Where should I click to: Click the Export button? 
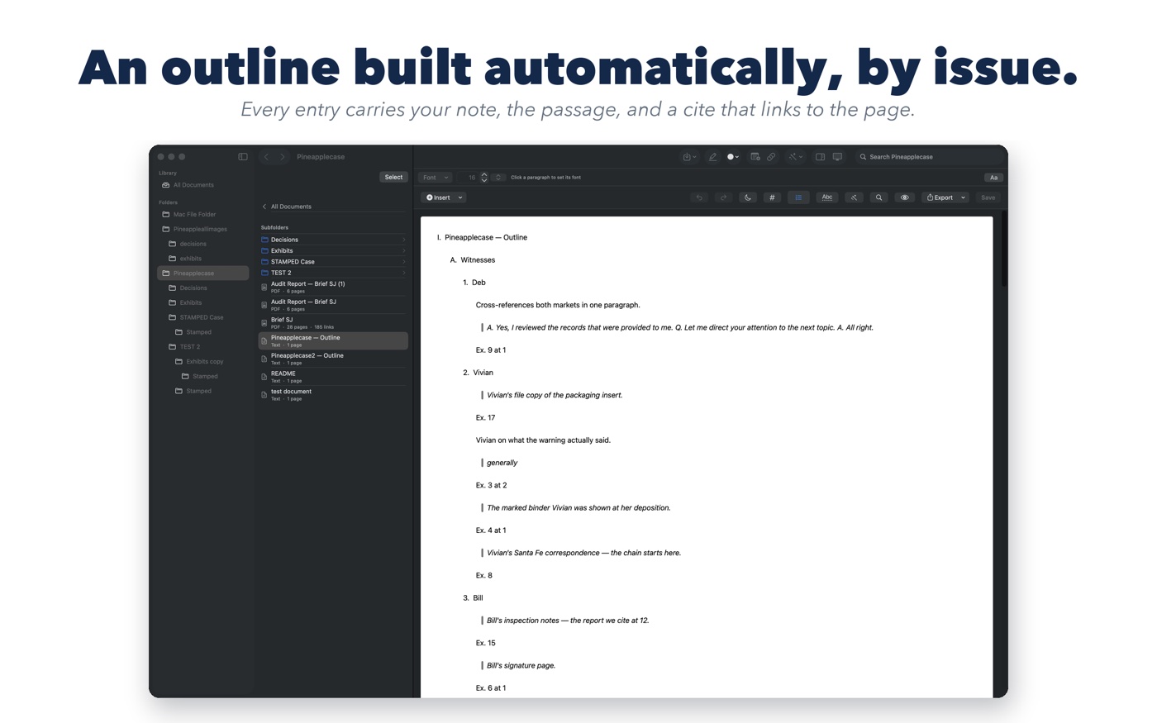(940, 197)
